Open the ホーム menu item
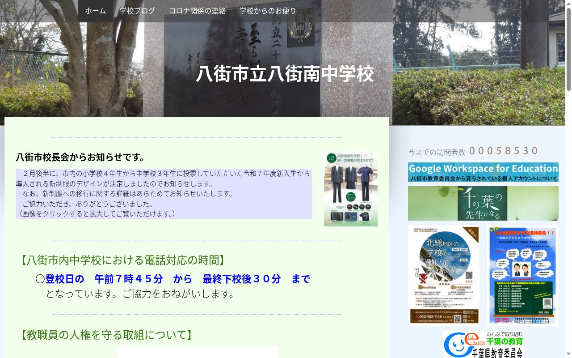Viewport: 572px width, 358px height. [x=96, y=11]
